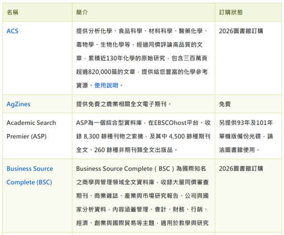
Task: Click the 2026圖書館訂購 status in the BSC row
Action: click(x=241, y=168)
